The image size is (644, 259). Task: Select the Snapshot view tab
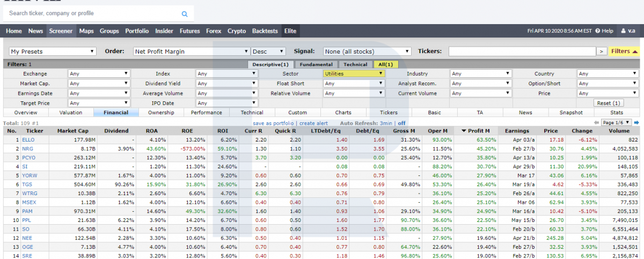click(x=571, y=113)
